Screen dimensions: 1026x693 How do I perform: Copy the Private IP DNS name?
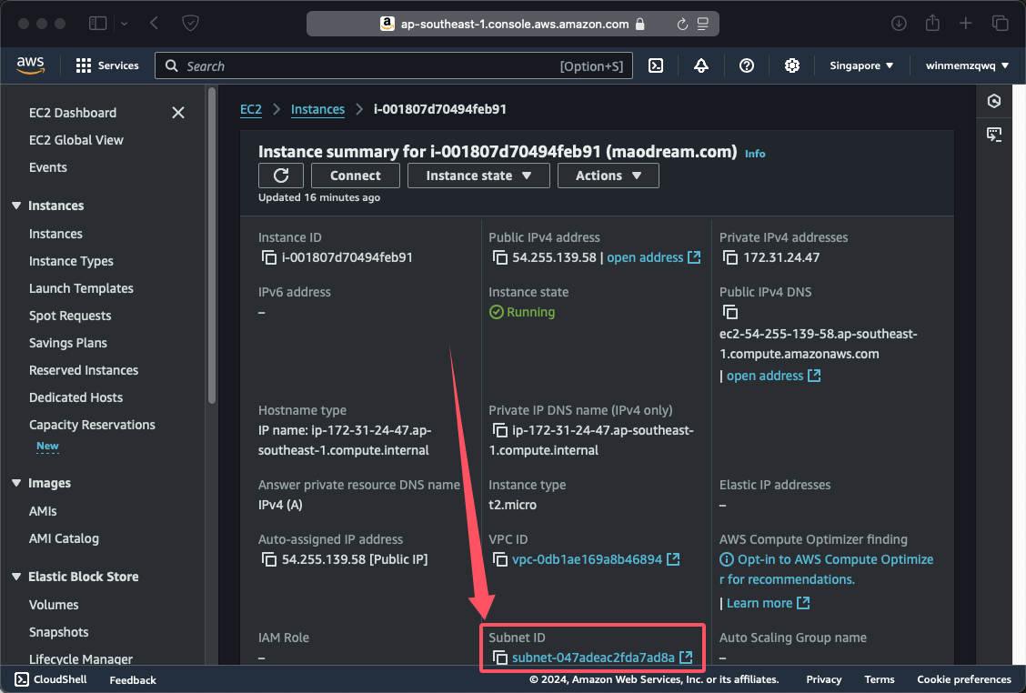point(500,430)
